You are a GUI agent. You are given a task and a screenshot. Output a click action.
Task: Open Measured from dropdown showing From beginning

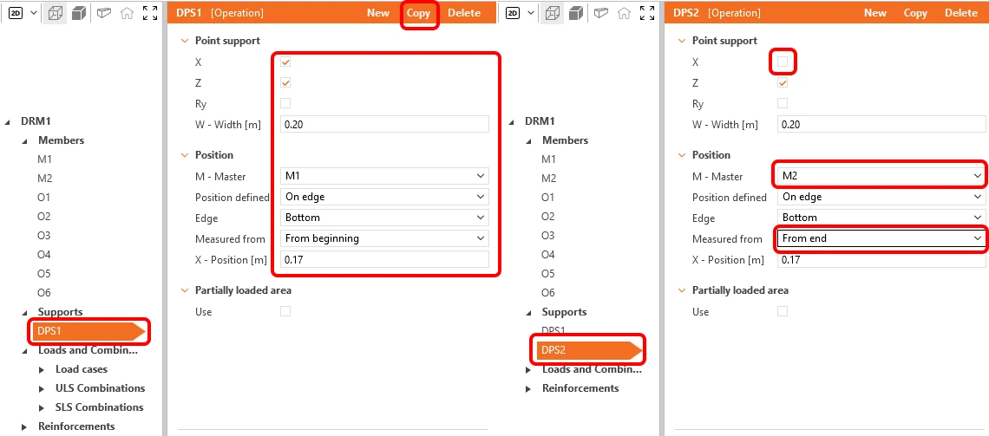tap(384, 238)
